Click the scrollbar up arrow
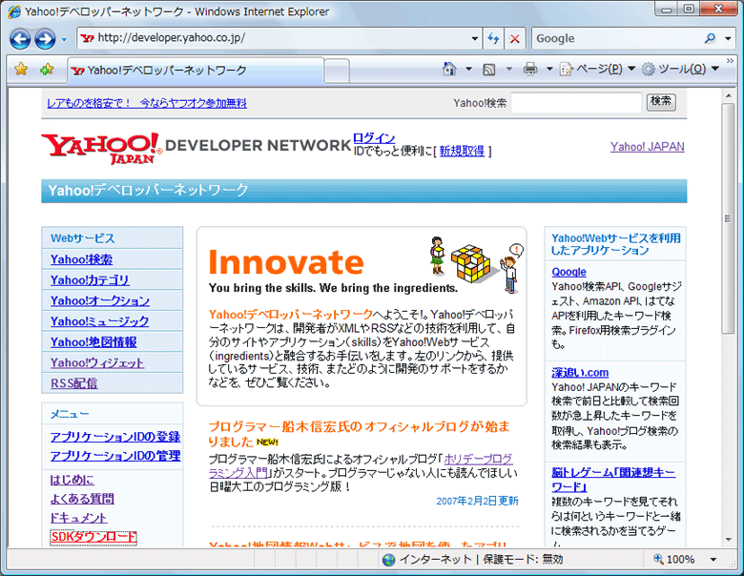The width and height of the screenshot is (744, 576). pyautogui.click(x=729, y=95)
